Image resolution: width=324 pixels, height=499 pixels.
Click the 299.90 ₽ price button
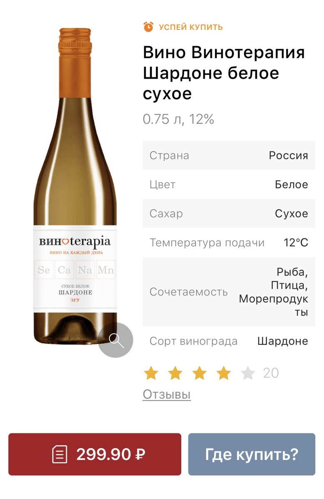click(x=95, y=454)
